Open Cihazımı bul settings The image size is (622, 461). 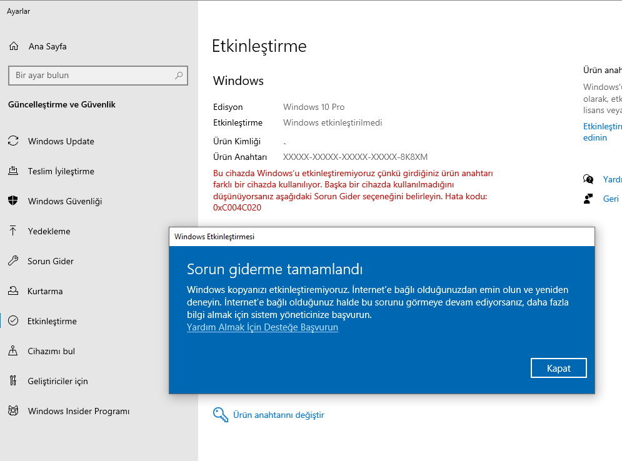pos(51,351)
